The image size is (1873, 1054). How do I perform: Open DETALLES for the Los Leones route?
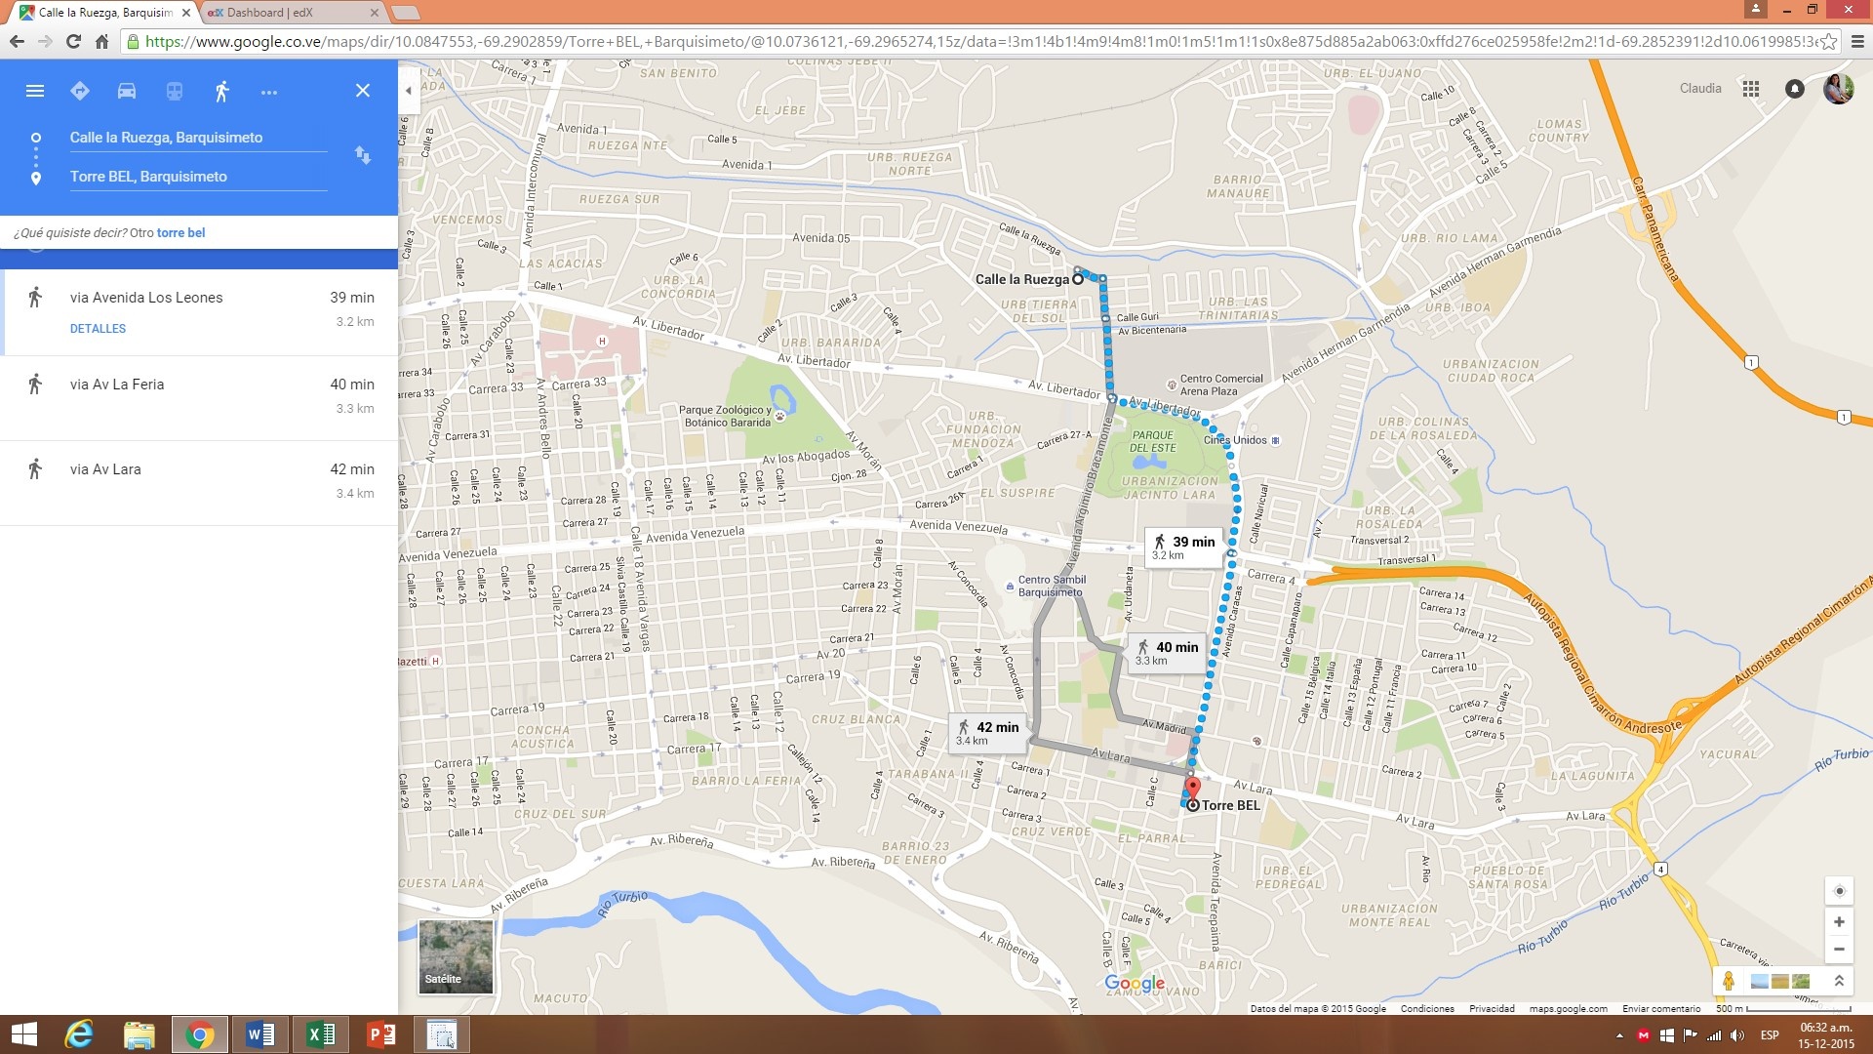pos(98,329)
